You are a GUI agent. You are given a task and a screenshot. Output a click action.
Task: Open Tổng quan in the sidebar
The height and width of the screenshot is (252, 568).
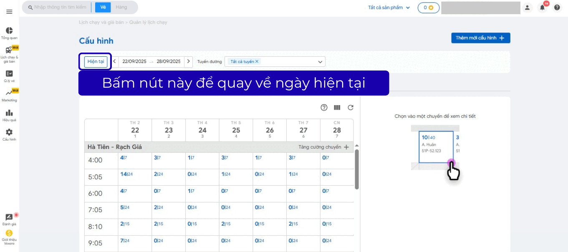pyautogui.click(x=9, y=33)
